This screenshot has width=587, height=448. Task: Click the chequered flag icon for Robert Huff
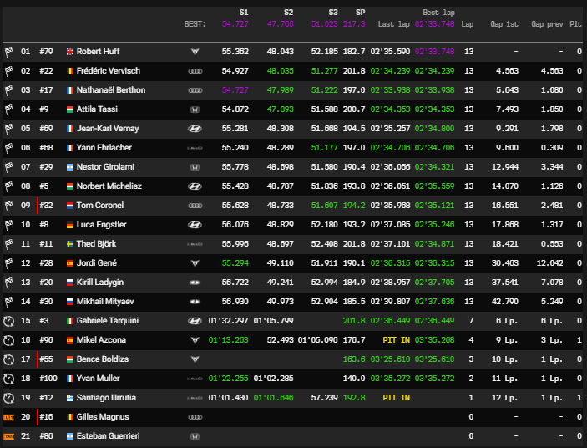click(8, 52)
